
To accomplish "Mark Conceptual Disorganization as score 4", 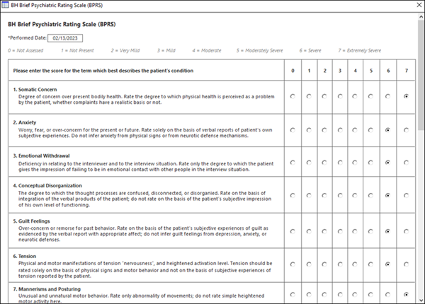I will pos(356,195).
